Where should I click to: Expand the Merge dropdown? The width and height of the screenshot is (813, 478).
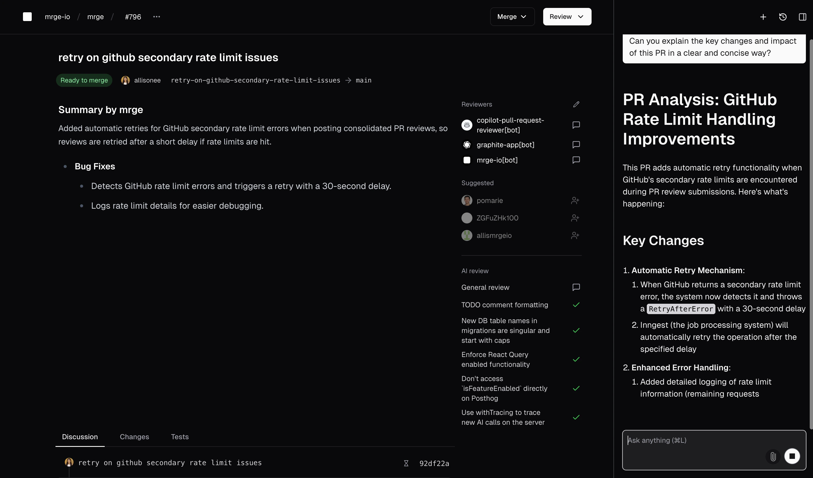512,16
